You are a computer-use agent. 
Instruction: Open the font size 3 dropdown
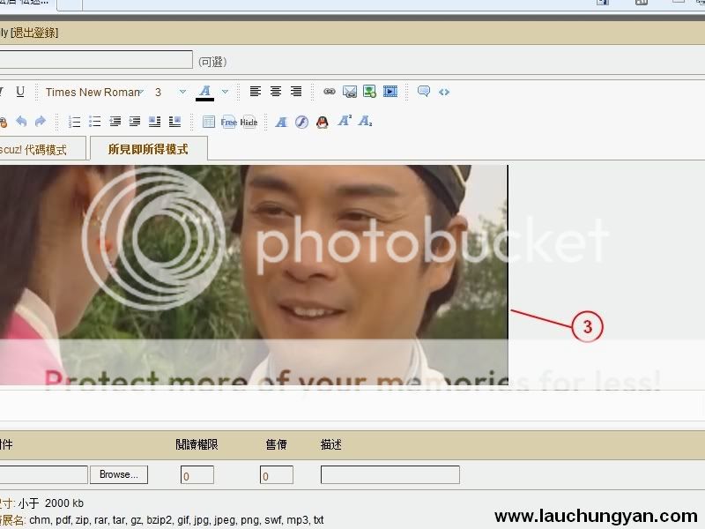pyautogui.click(x=170, y=93)
